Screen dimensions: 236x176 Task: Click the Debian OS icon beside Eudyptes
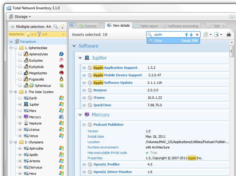[61, 60]
